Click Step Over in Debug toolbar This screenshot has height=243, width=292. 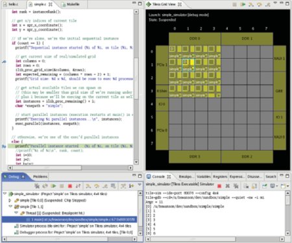tap(97, 186)
